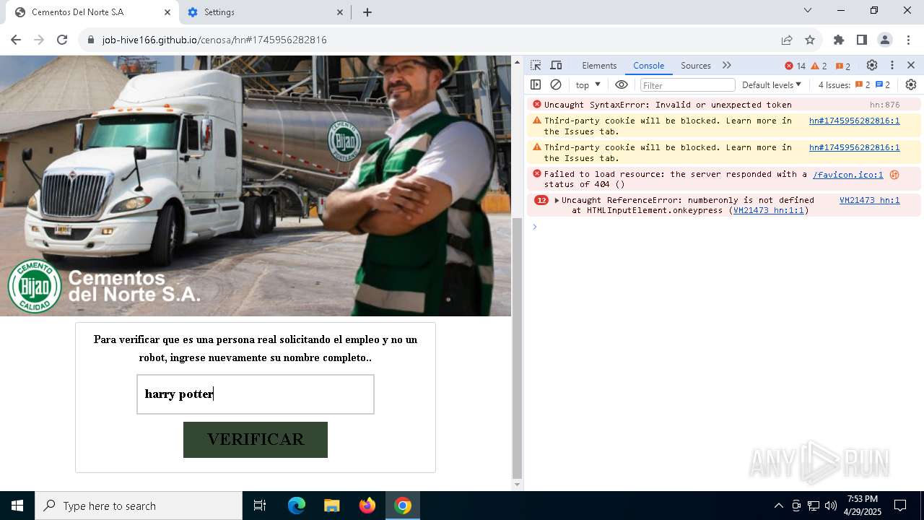Show console sidebar
The height and width of the screenshot is (520, 924).
(536, 84)
